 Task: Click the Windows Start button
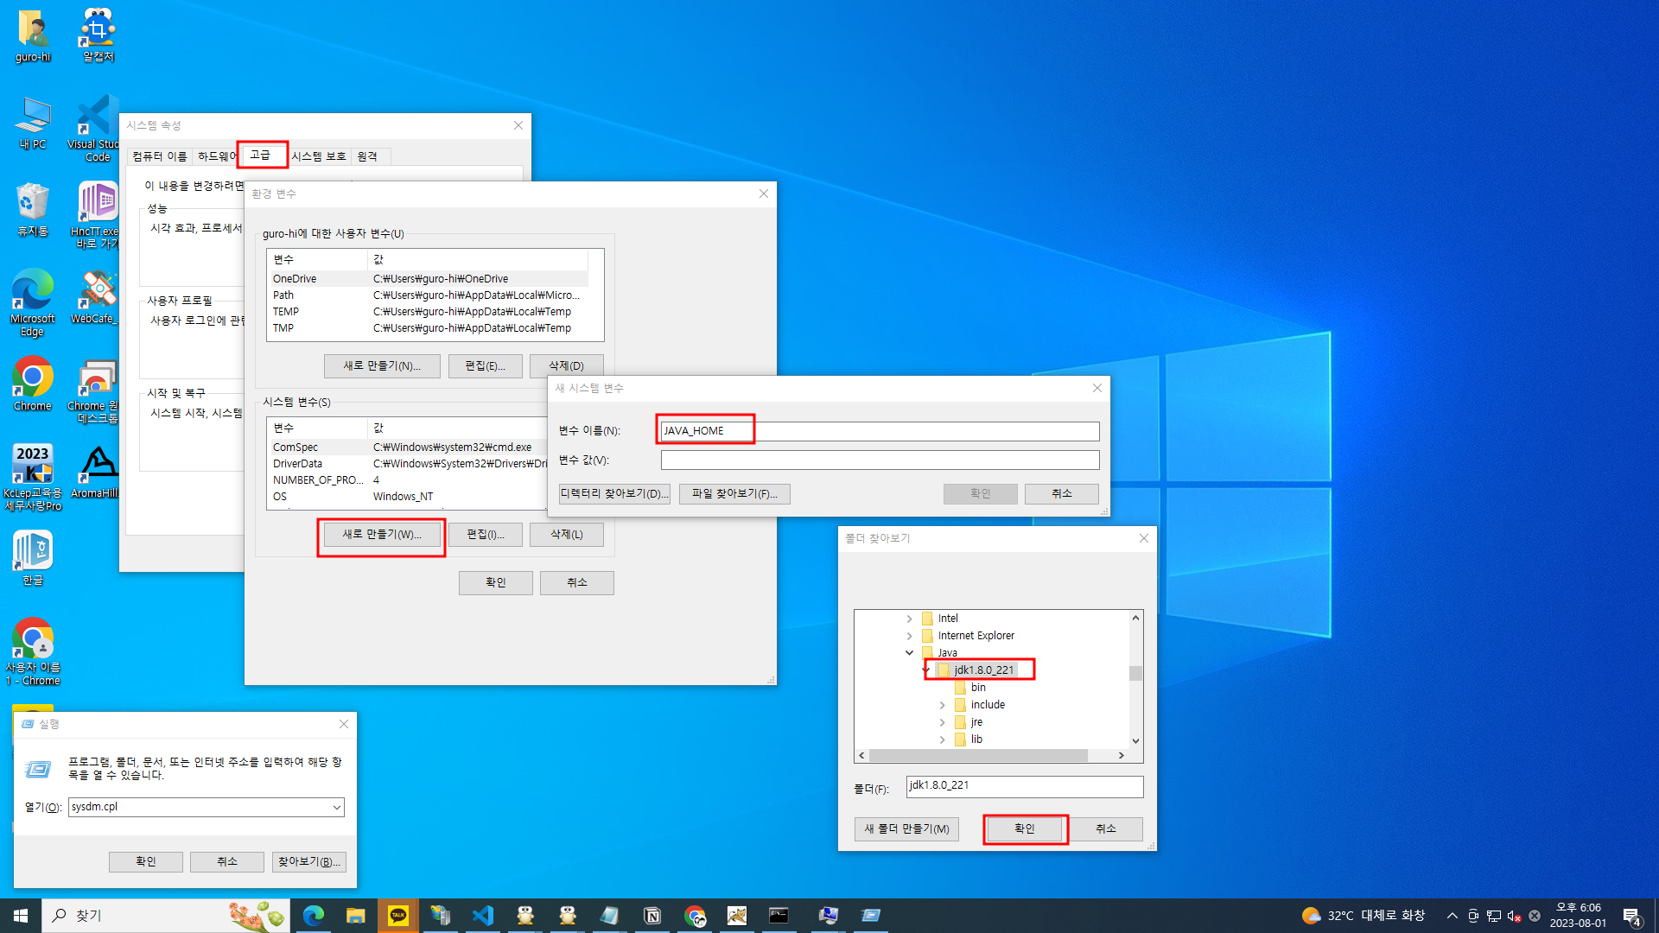(x=21, y=916)
